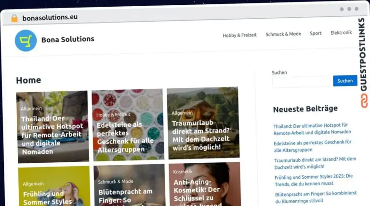Click the blue Suchen button
370x206 pixels.
pyautogui.click(x=345, y=81)
